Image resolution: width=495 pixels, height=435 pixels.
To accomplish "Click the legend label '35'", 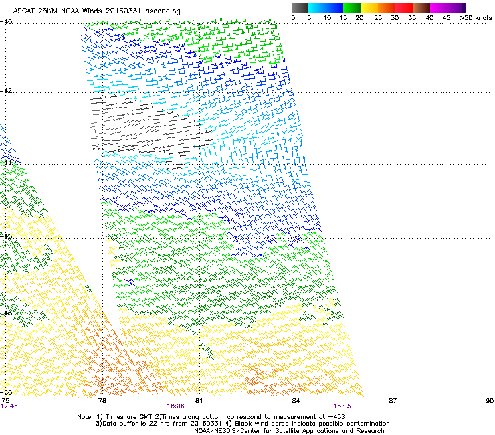I will [x=412, y=18].
